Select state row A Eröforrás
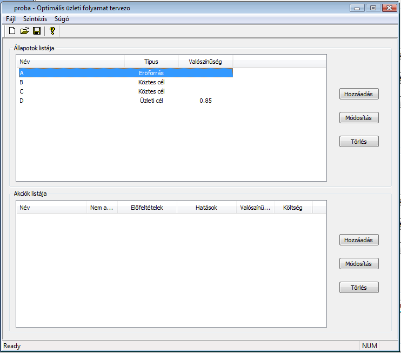Screen dimensions: 401x353 click(126, 73)
